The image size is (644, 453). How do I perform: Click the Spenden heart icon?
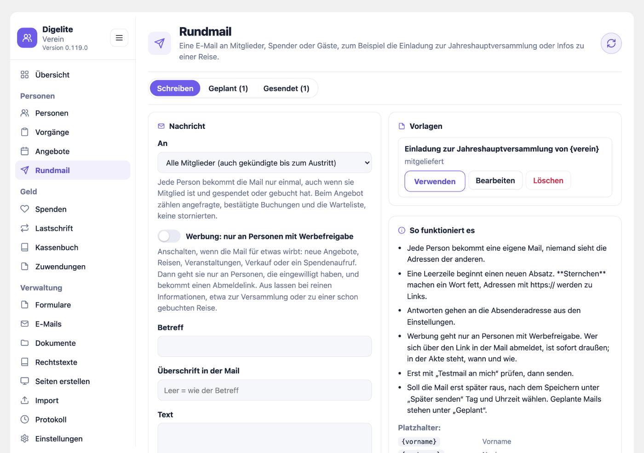coord(25,209)
